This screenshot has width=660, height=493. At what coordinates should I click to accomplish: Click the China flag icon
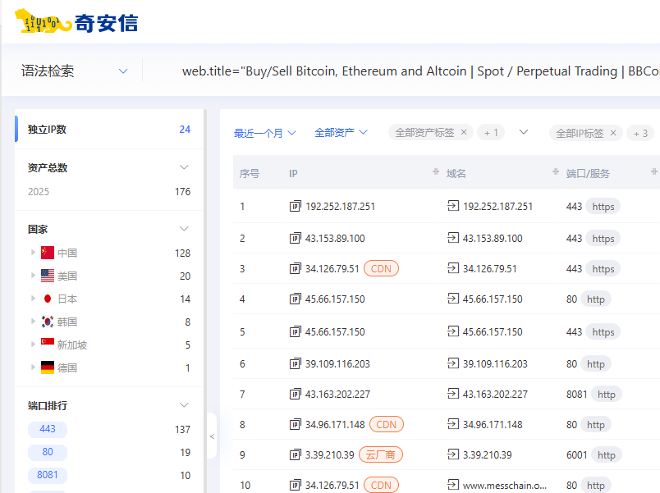(x=48, y=253)
